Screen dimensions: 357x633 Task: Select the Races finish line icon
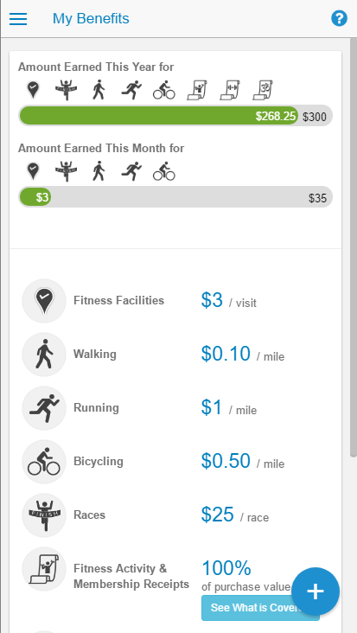44,515
